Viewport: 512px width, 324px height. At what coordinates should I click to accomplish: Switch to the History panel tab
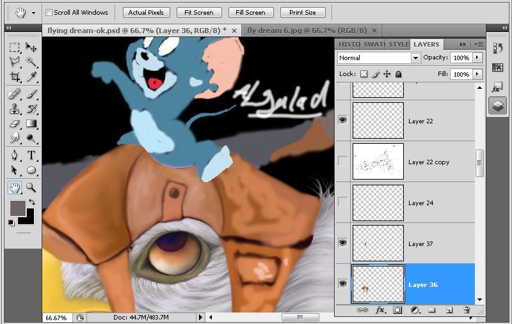pos(349,44)
